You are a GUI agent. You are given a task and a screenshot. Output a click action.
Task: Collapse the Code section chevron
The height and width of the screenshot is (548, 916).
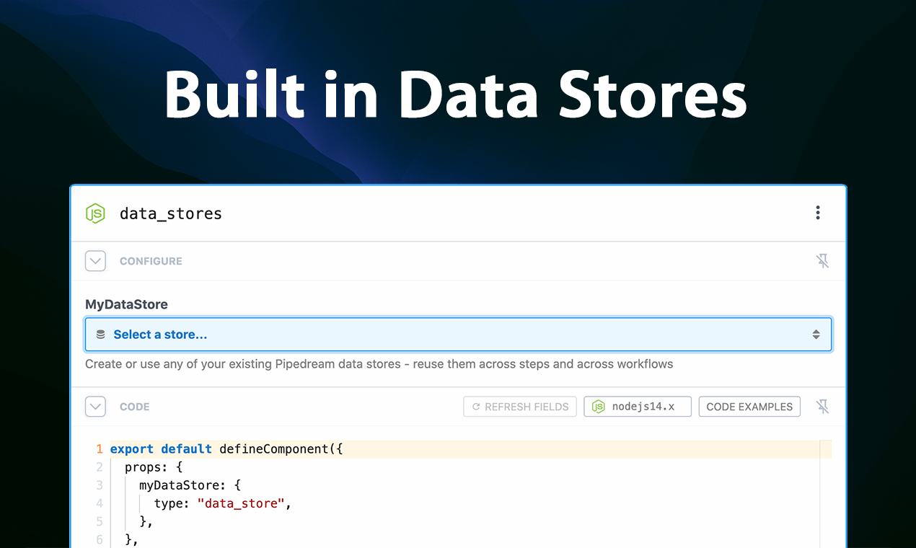[x=95, y=407]
